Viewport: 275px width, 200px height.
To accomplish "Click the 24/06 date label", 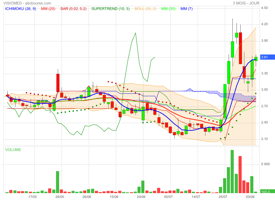I will [141, 197].
